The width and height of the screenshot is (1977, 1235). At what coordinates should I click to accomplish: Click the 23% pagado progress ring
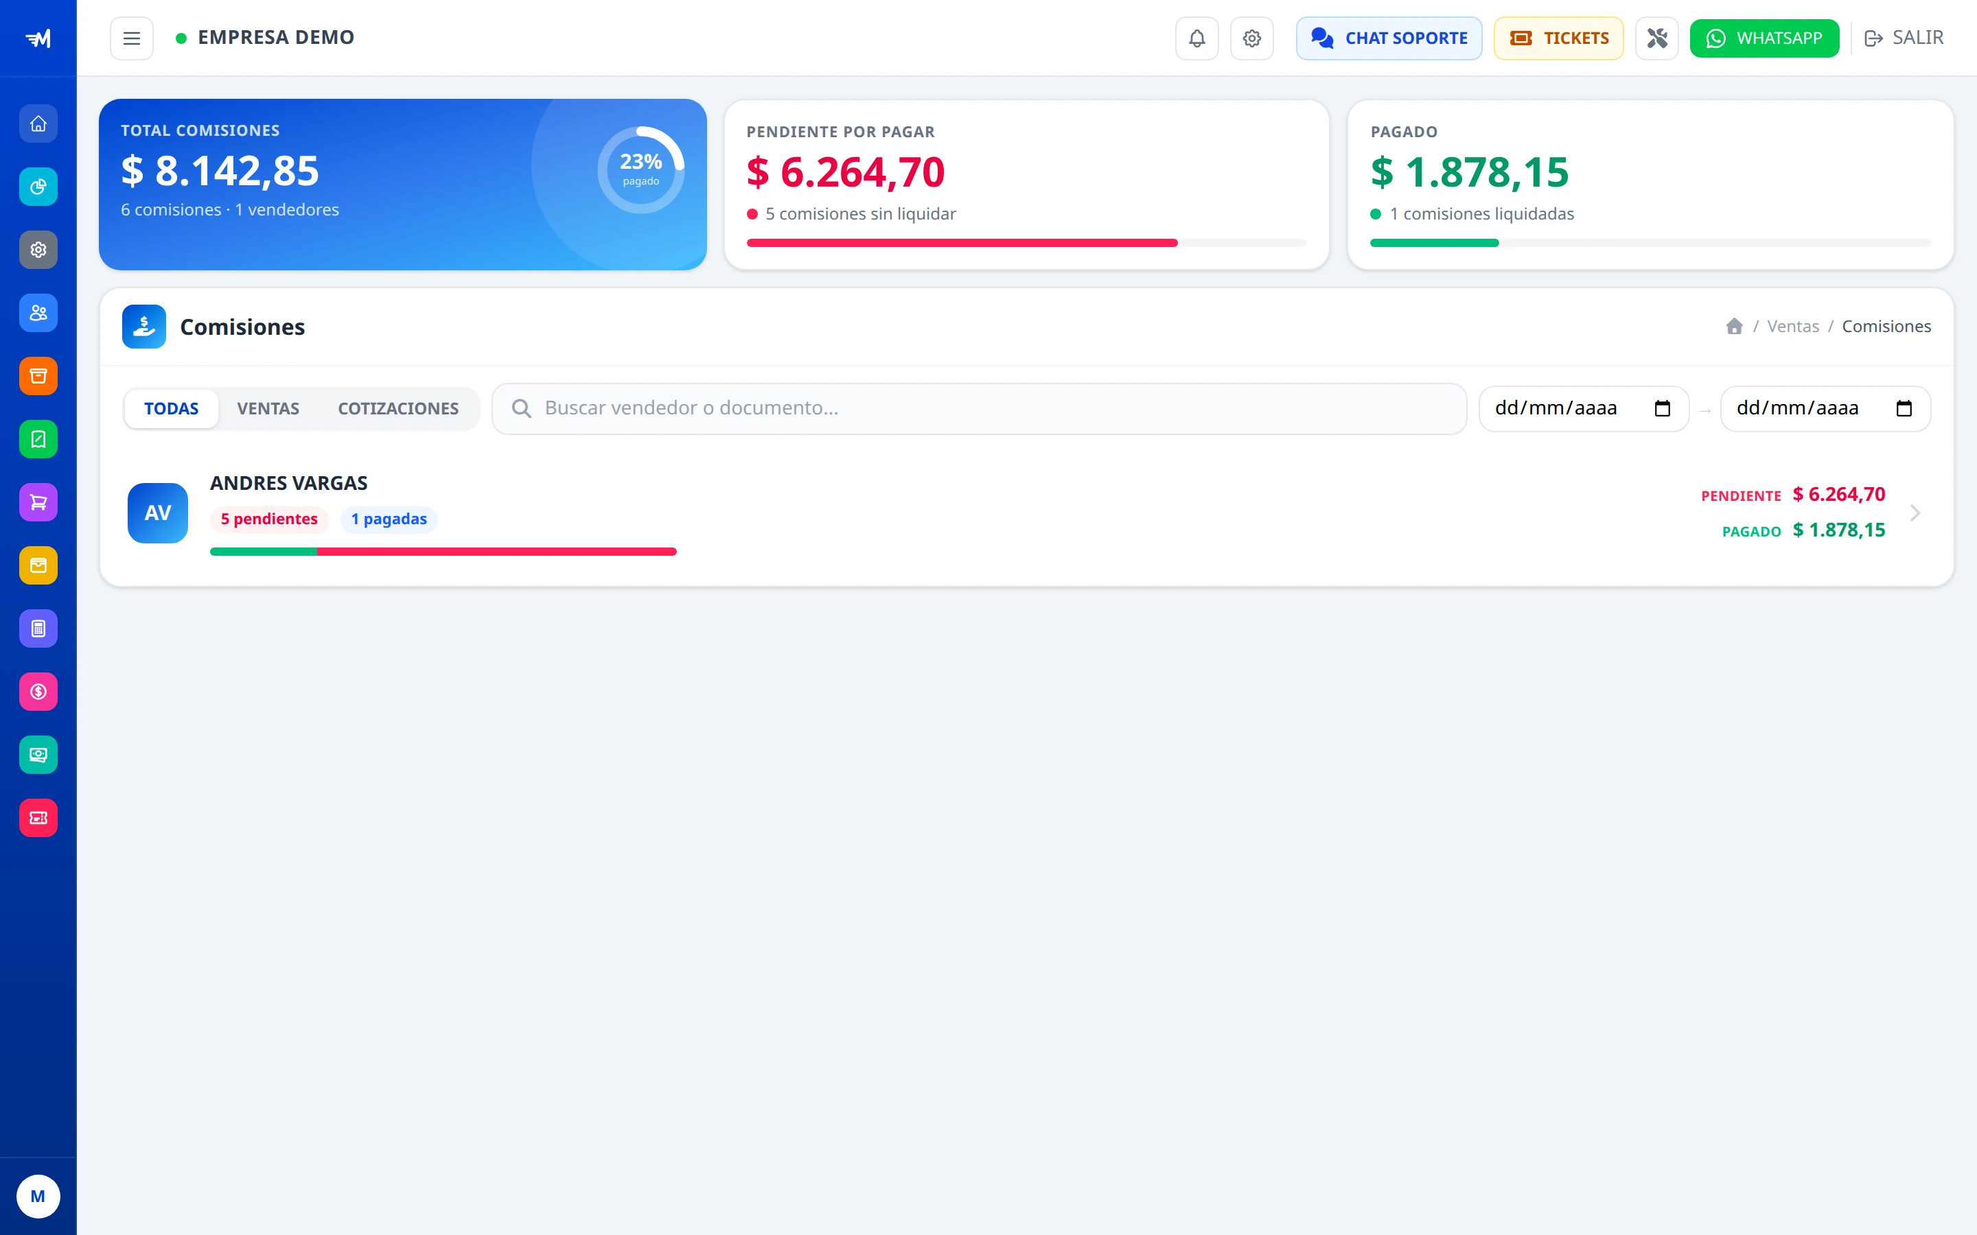pos(641,170)
